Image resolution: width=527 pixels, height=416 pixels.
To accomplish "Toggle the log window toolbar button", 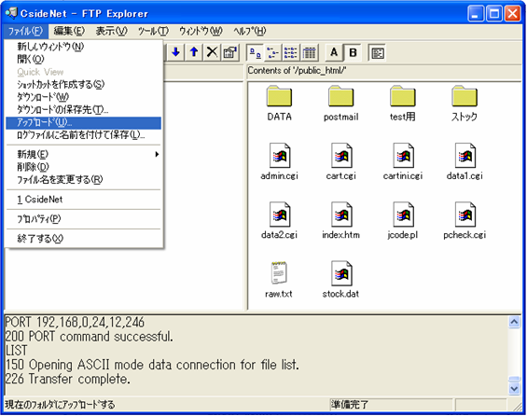I will [x=378, y=53].
